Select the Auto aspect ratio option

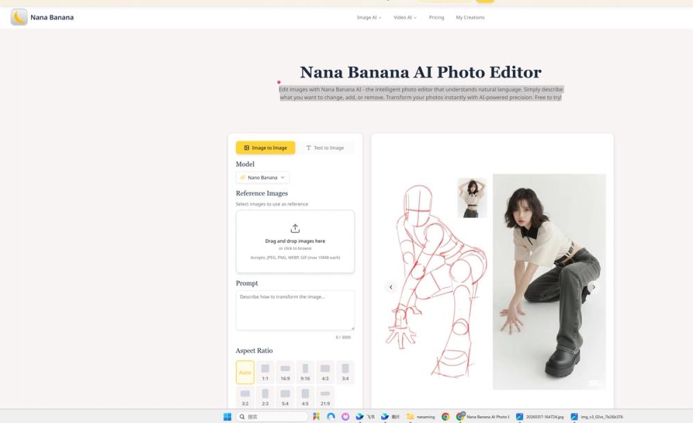pos(245,372)
